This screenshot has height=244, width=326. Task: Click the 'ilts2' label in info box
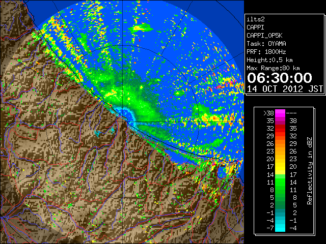pyautogui.click(x=256, y=19)
